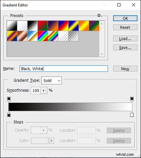Open the Smoothness slider arrow
This screenshot has height=158, width=141.
click(44, 90)
